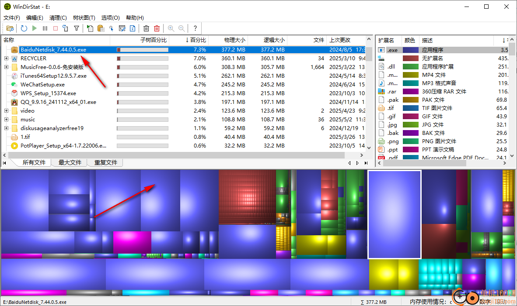Screen dimensions: 517x306
Task: Open the 编辑(E) menu
Action: click(35, 18)
